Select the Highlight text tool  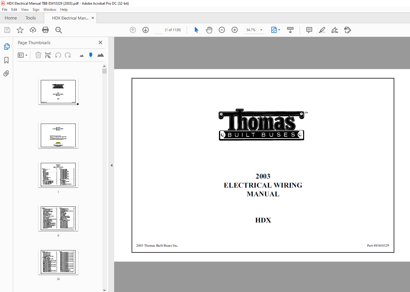pos(322,30)
